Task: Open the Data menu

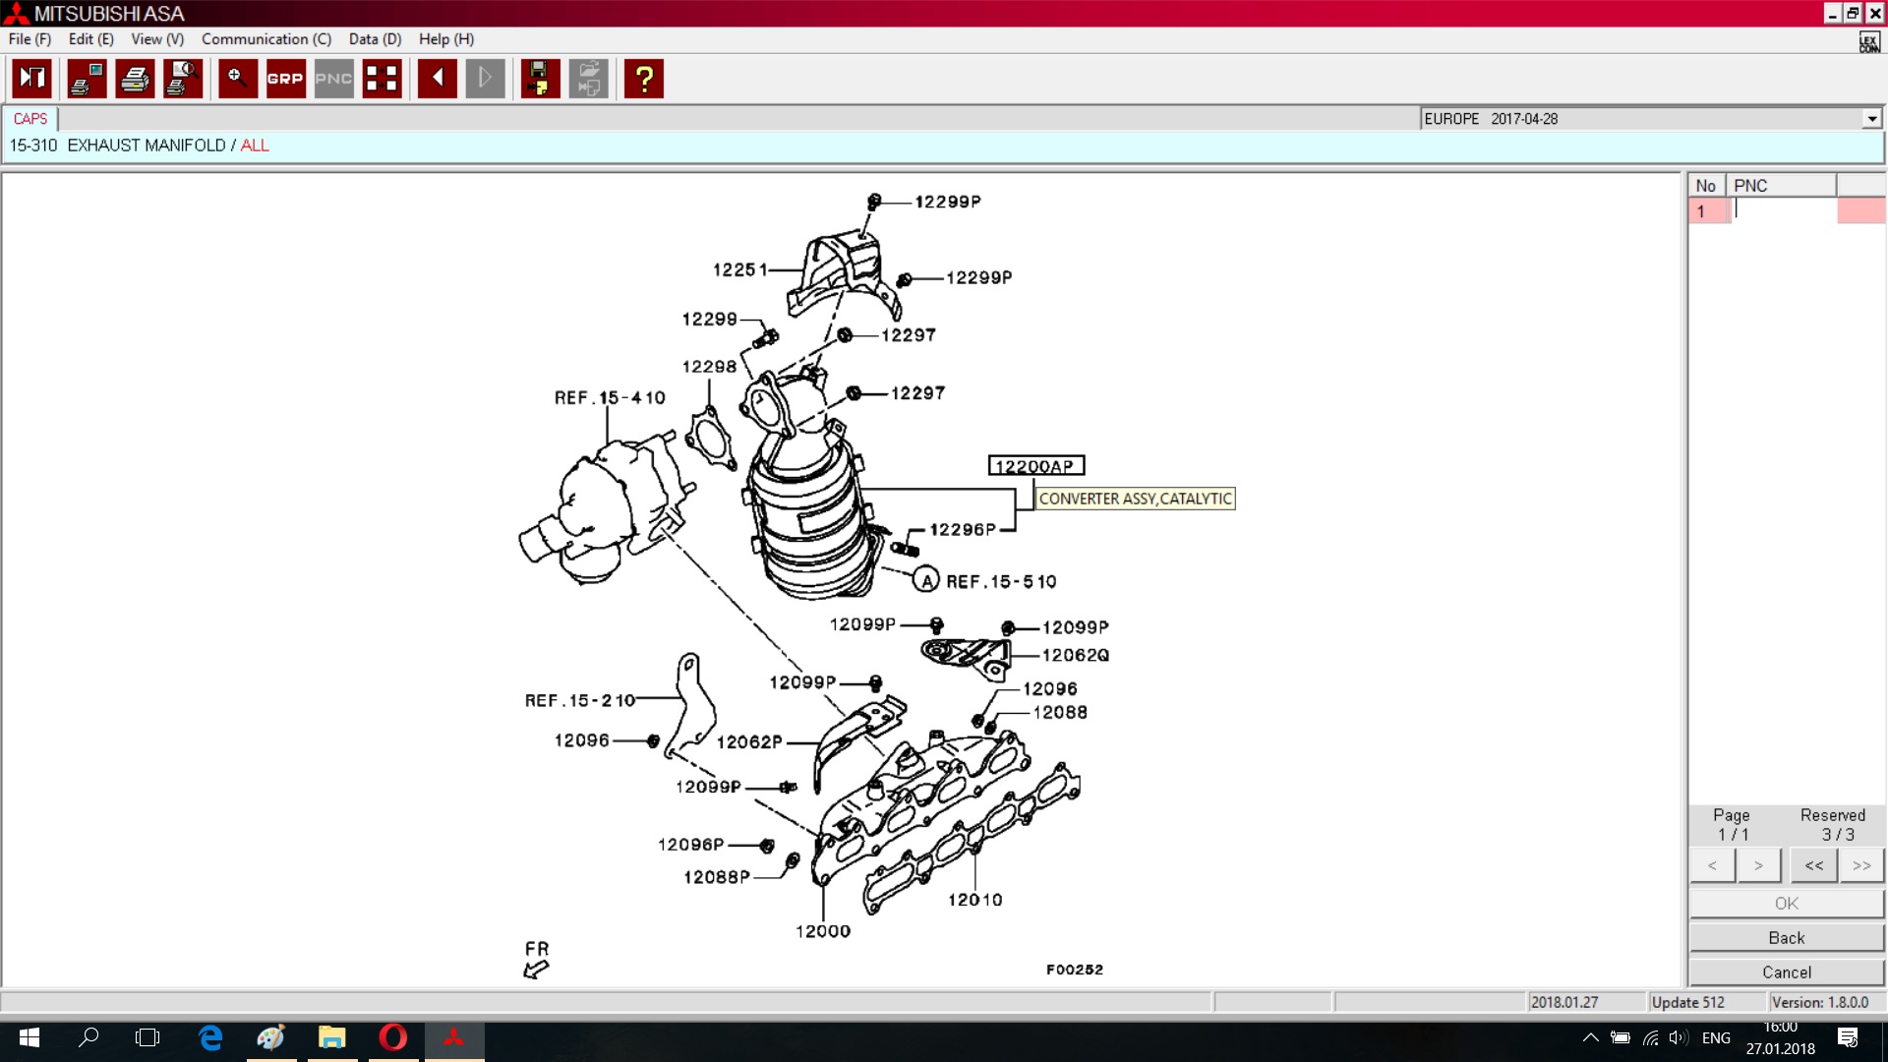Action: point(375,39)
